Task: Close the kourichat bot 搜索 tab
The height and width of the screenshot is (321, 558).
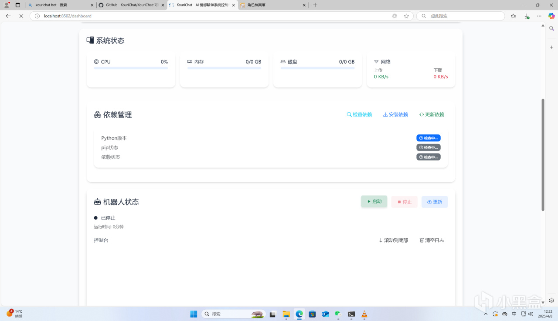Action: pos(92,5)
